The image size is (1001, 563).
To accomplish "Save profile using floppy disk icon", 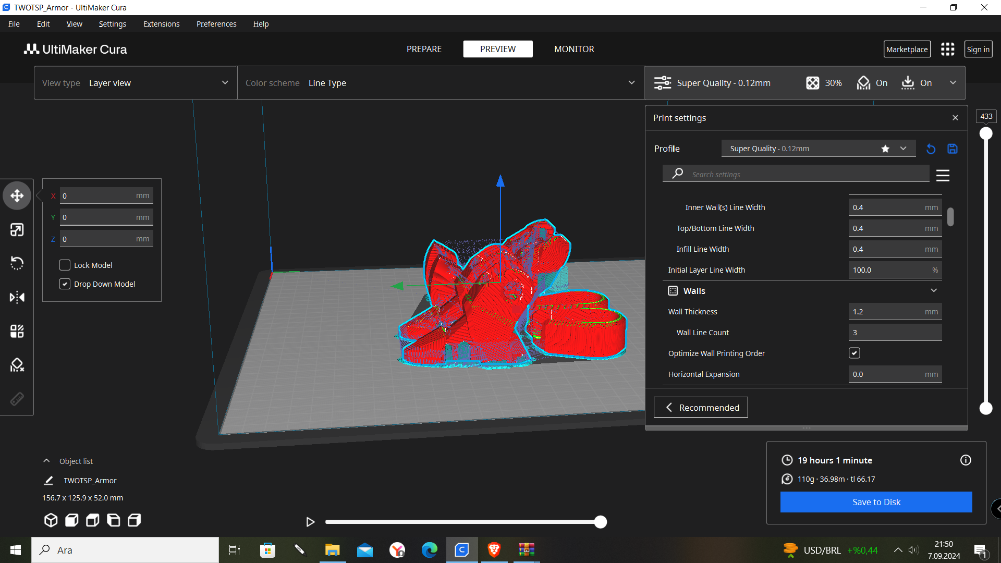I will pyautogui.click(x=953, y=149).
